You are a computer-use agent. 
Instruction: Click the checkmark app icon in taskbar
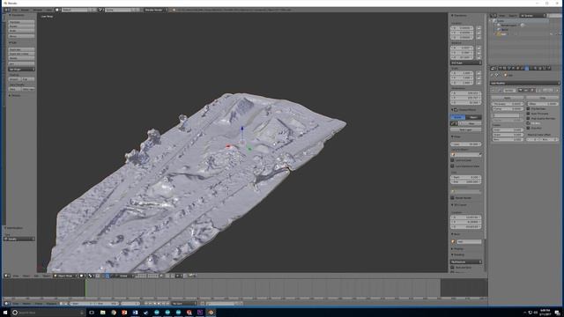pyautogui.click(x=145, y=313)
